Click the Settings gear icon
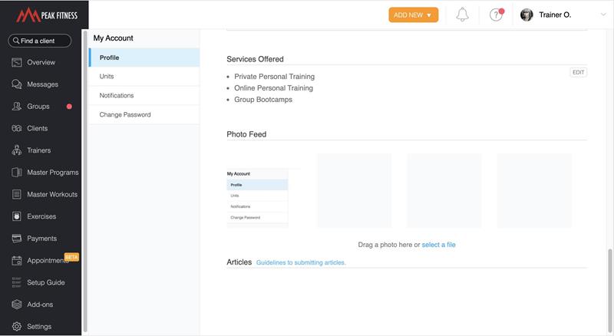614x336 pixels. [x=16, y=327]
